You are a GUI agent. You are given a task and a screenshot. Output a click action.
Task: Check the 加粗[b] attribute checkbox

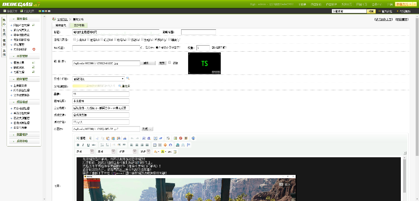(x=142, y=39)
